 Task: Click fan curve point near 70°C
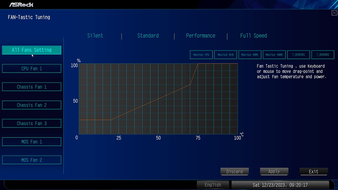[x=190, y=85]
